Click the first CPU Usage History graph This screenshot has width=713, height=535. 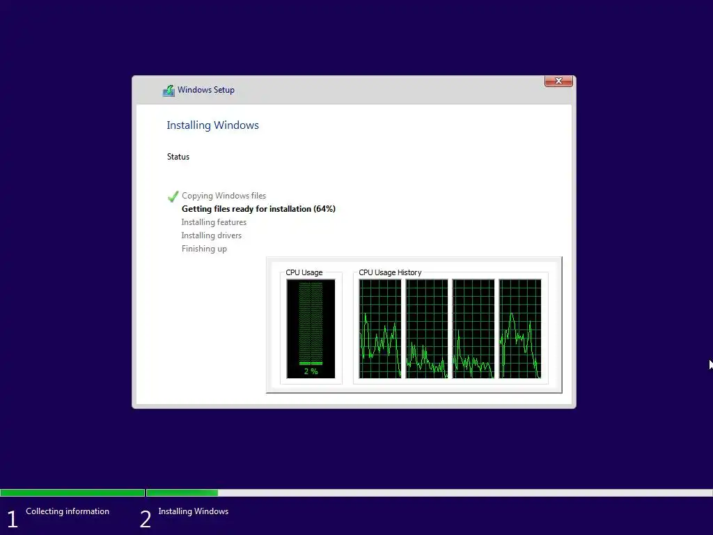tap(380, 329)
